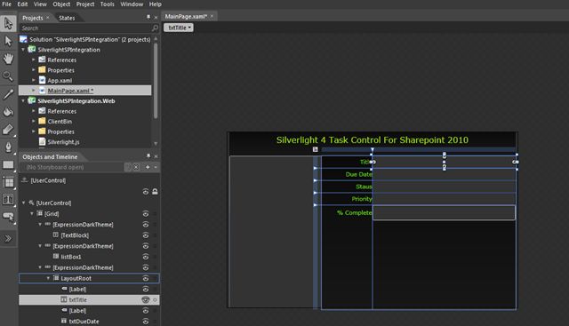
Task: Open the storyboard options dropdown arrow
Action: 156,167
